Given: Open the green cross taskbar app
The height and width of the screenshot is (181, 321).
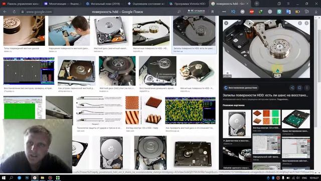Looking at the screenshot, I should [x=58, y=177].
